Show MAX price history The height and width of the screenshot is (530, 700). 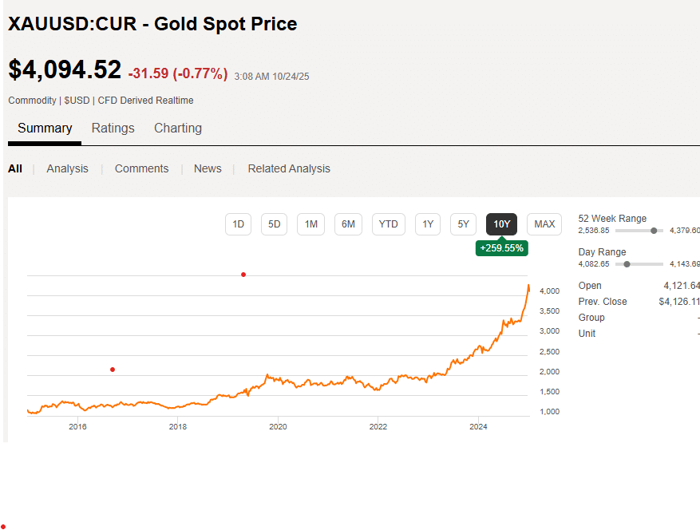[544, 224]
